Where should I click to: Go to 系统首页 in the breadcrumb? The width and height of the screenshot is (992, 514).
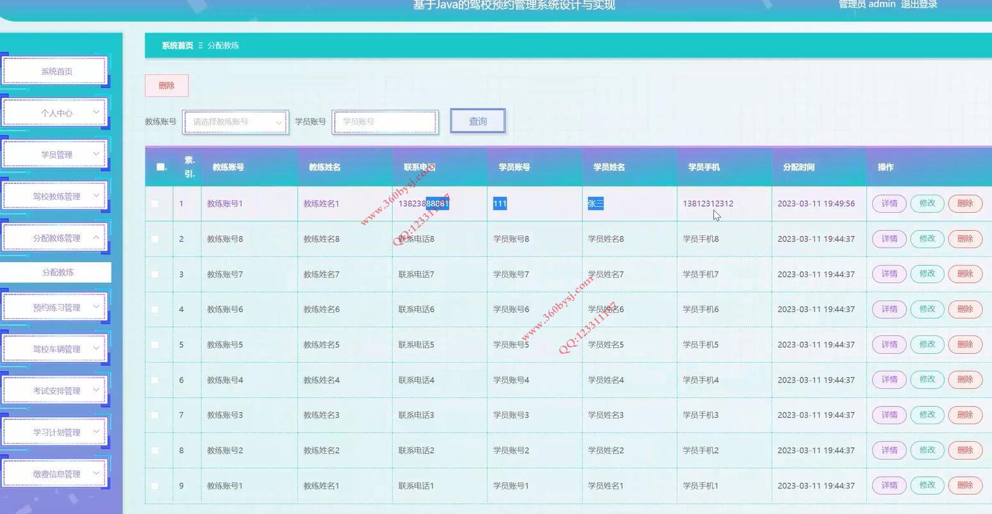coord(178,46)
